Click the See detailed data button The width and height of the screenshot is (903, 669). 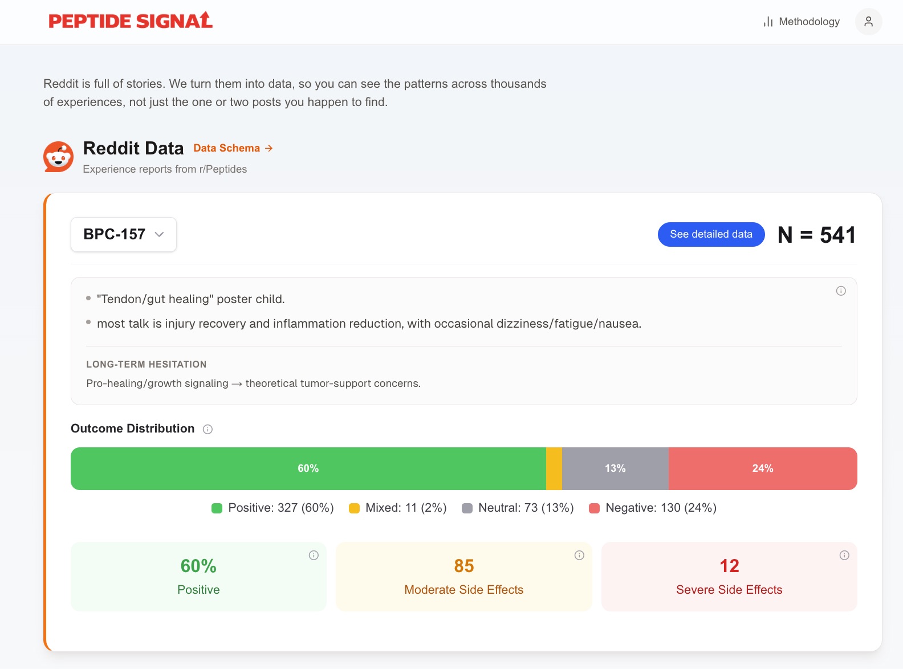pos(711,234)
